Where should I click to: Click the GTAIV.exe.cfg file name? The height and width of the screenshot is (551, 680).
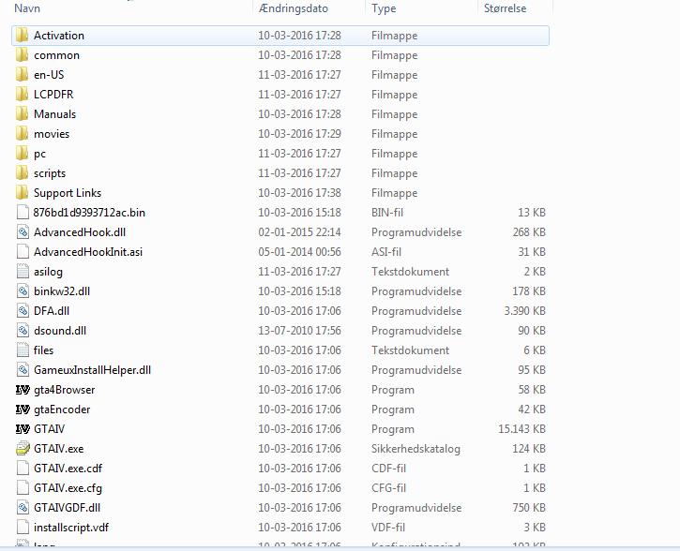(x=68, y=488)
